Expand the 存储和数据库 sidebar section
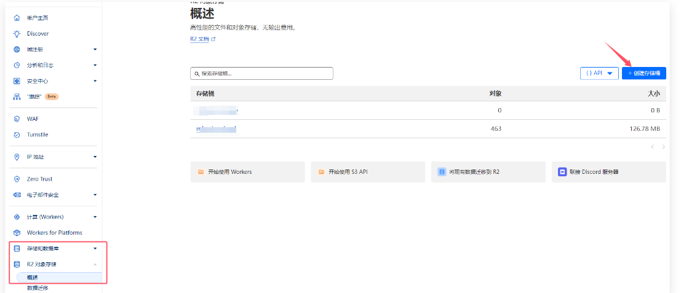This screenshot has height=293, width=681. tap(95, 248)
